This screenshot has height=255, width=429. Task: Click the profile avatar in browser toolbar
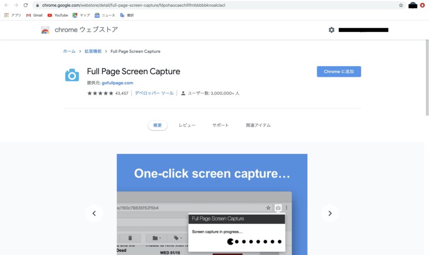click(413, 5)
